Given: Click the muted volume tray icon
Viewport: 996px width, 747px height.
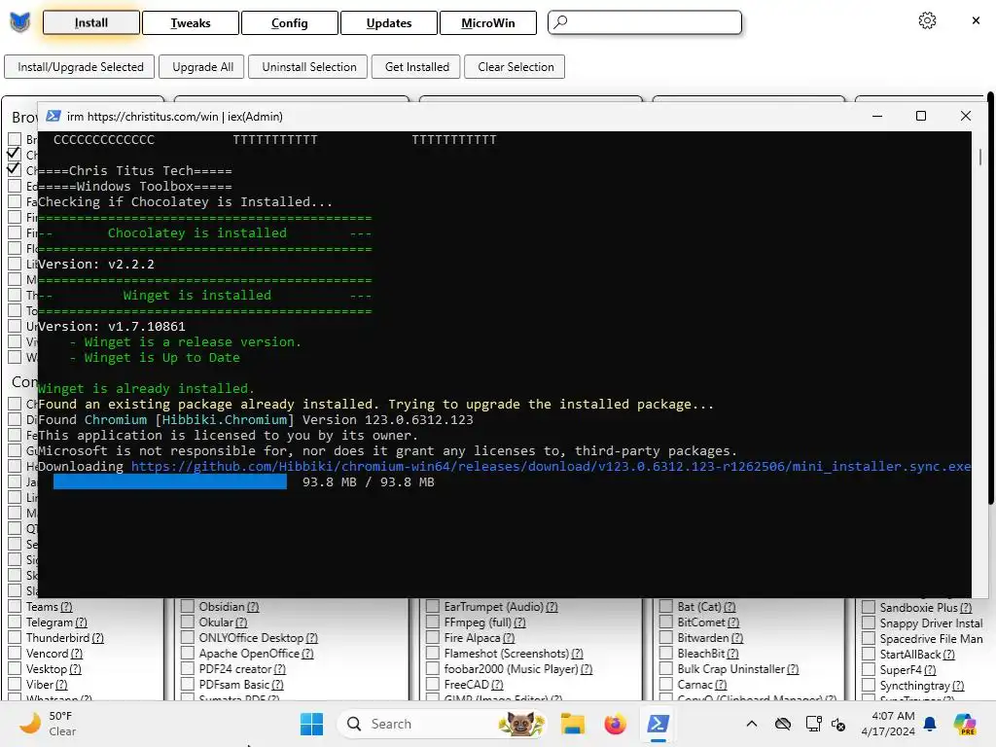Looking at the screenshot, I should tap(838, 724).
